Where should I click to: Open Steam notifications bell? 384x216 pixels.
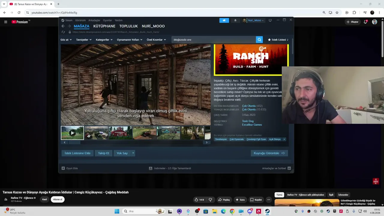coord(235,20)
